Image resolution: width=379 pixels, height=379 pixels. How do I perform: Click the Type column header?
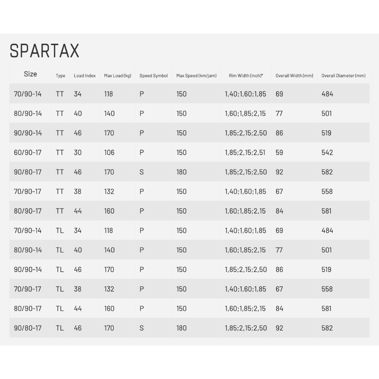click(x=60, y=76)
